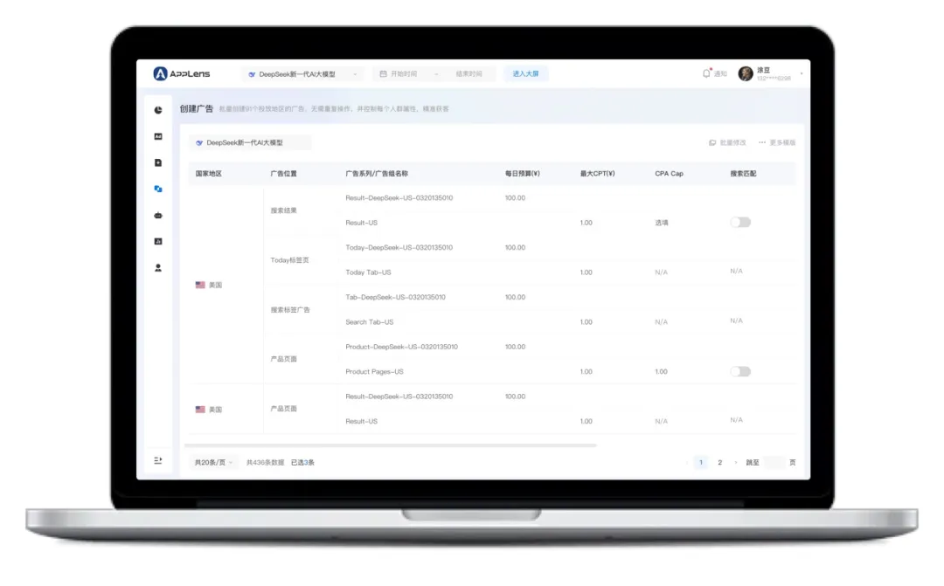
Task: Open the robot automation sidebar icon
Action: click(158, 215)
